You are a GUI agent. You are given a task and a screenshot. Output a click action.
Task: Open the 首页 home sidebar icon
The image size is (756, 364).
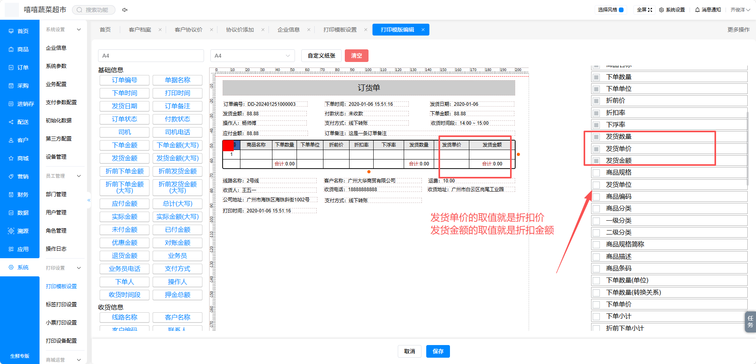pyautogui.click(x=11, y=31)
